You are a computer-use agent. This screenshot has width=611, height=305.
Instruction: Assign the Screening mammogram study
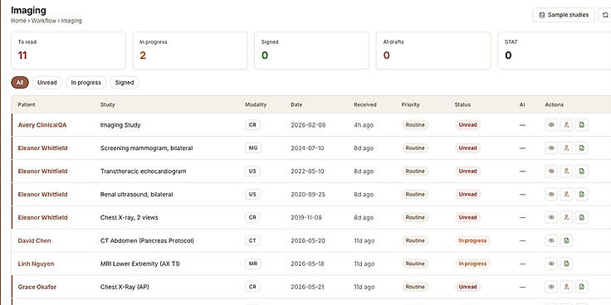pyautogui.click(x=566, y=148)
